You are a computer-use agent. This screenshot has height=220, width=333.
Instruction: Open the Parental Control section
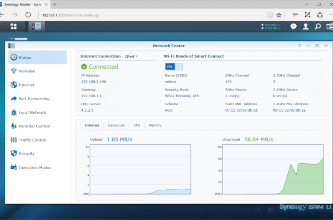coord(38,126)
